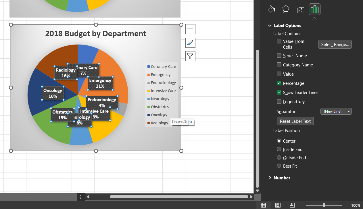Click Chart Elements plus button

190,29
